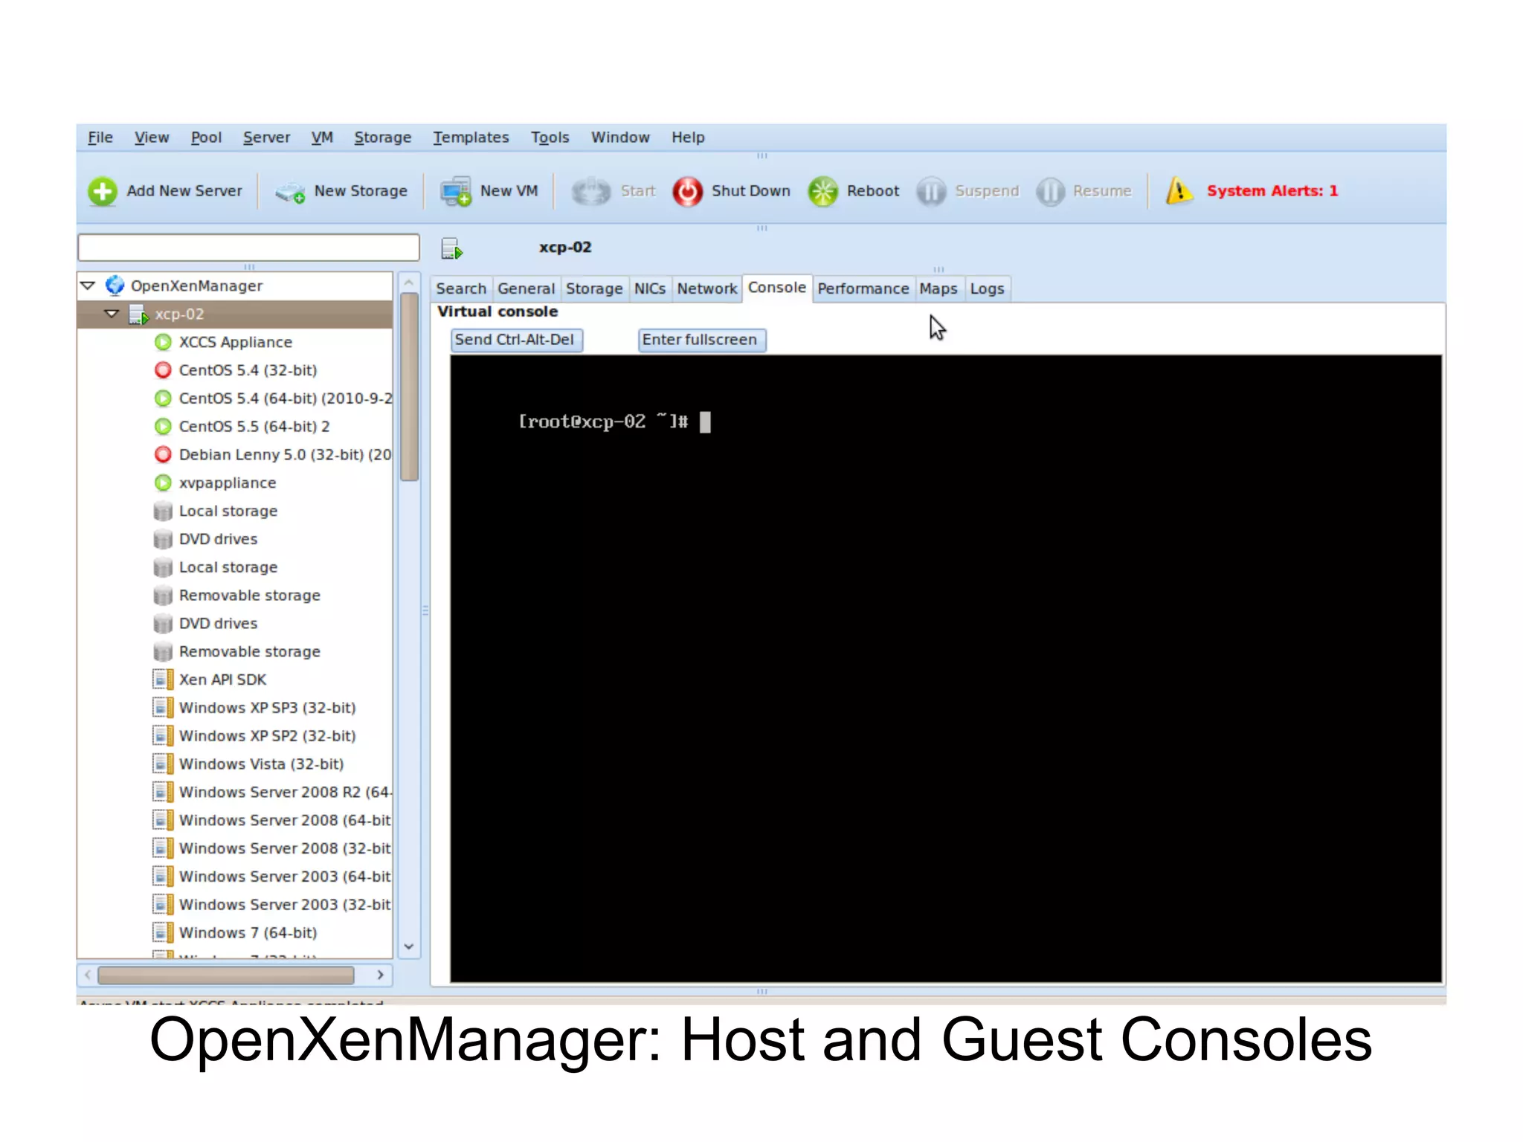Select the first Removable storage item
The height and width of the screenshot is (1142, 1523).
pyautogui.click(x=249, y=596)
